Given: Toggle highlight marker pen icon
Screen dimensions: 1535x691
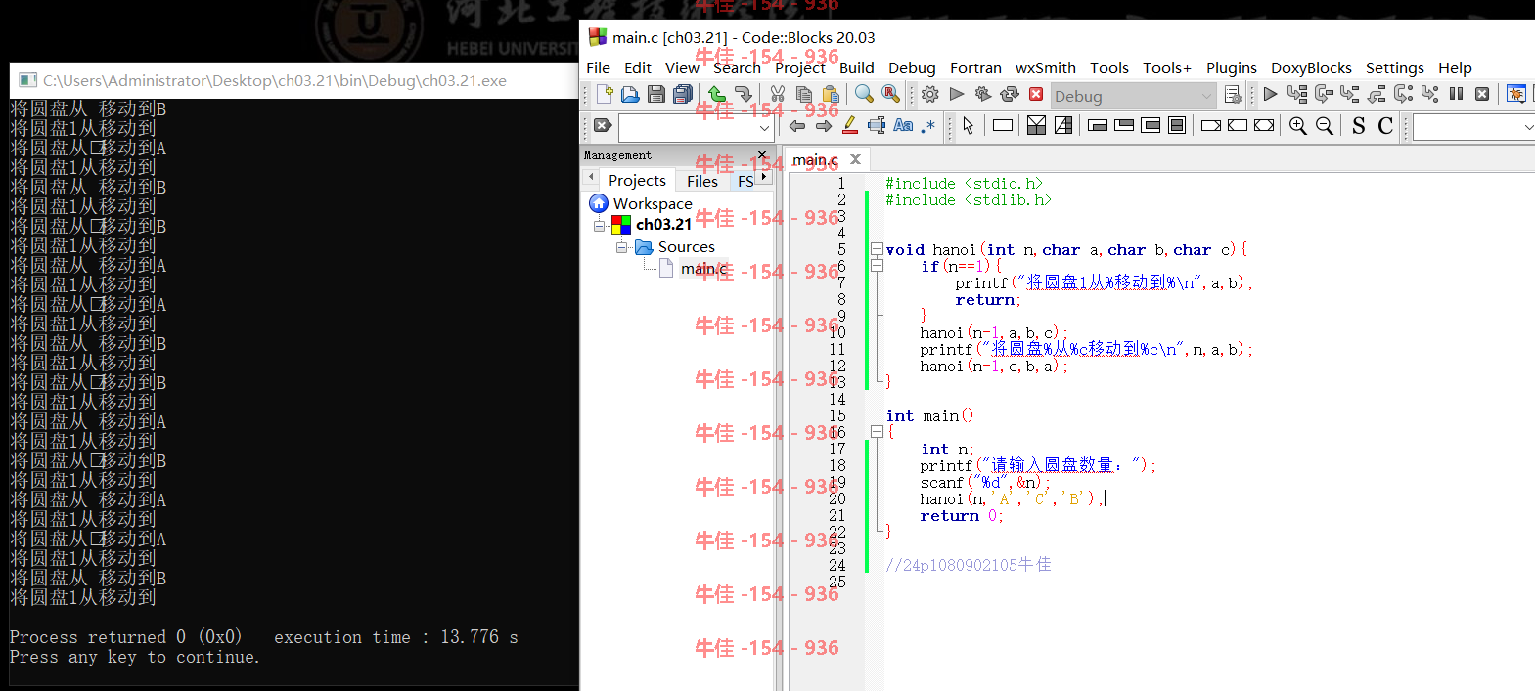Looking at the screenshot, I should [x=850, y=126].
